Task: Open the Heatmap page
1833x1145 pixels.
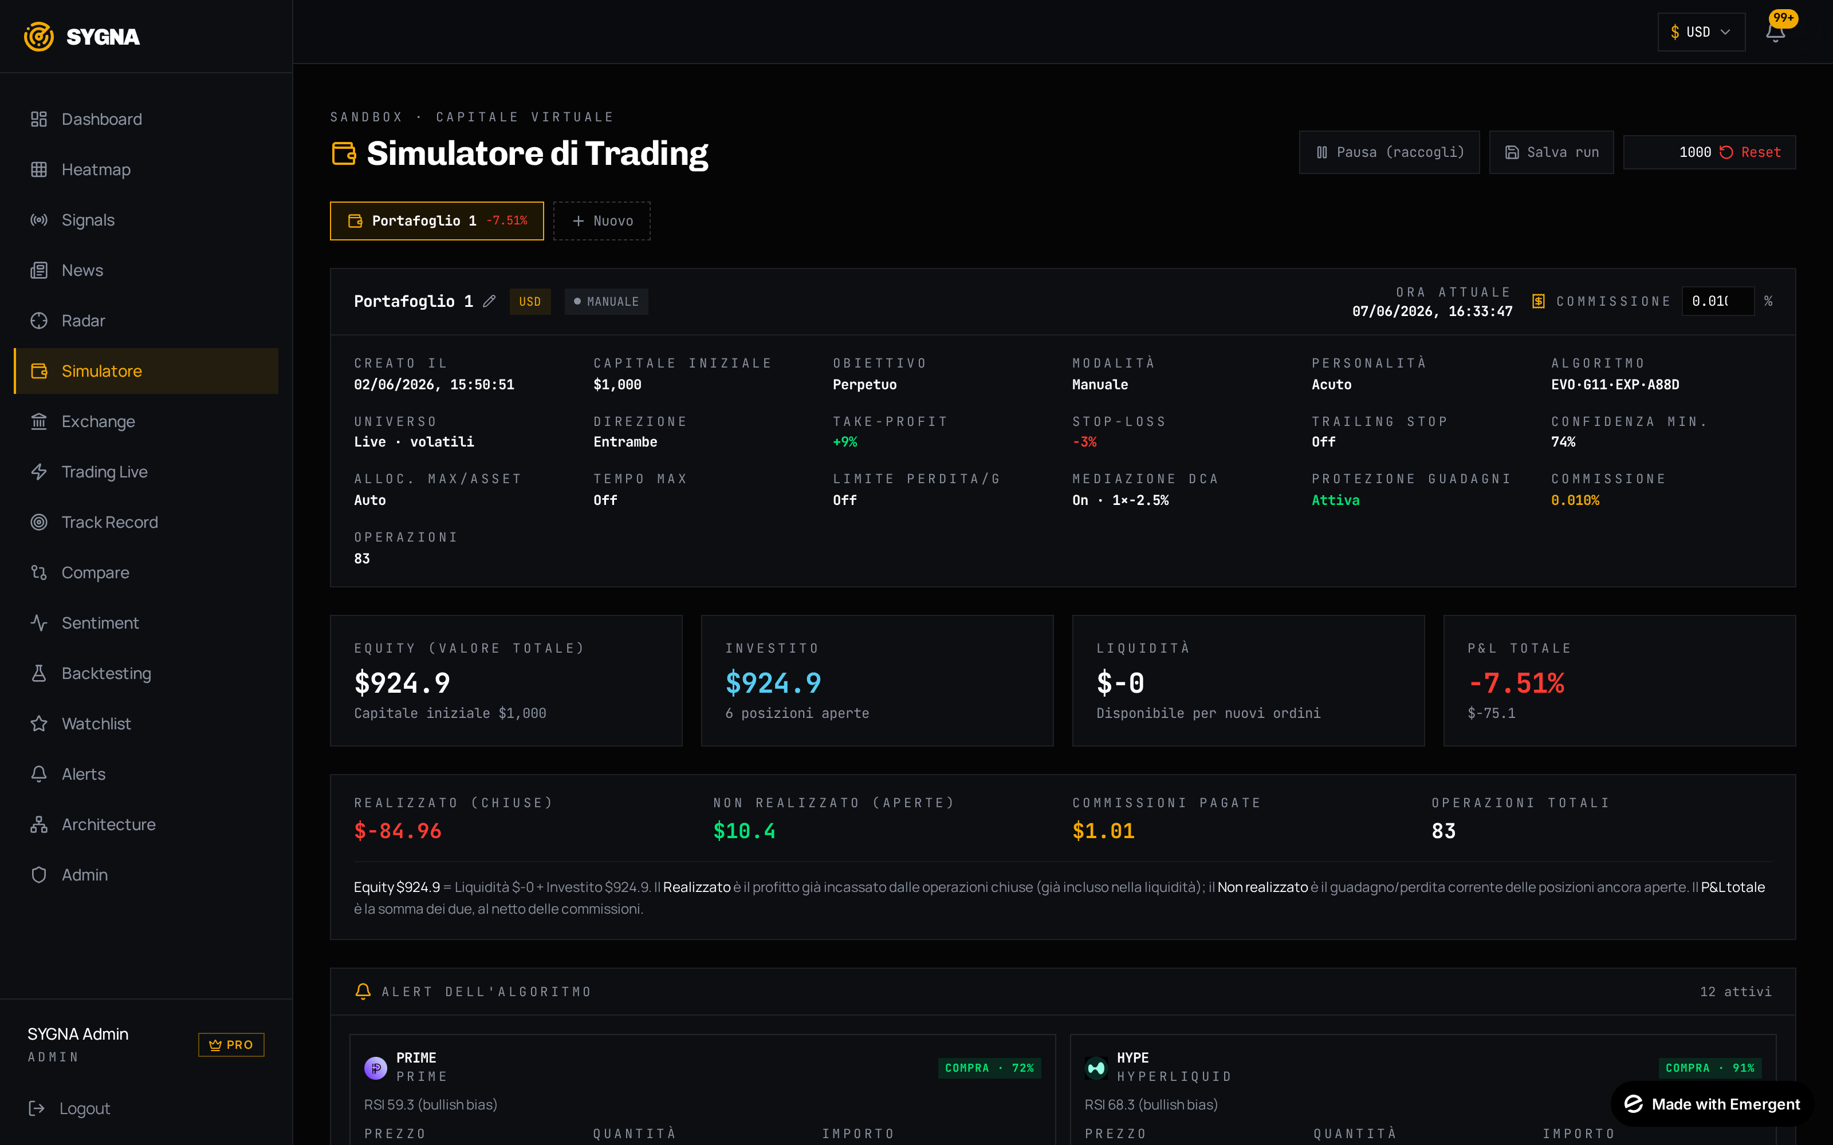Action: click(x=146, y=169)
